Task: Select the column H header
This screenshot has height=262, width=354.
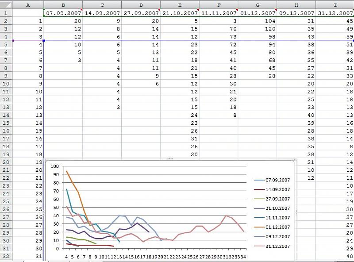Action: [x=296, y=5]
